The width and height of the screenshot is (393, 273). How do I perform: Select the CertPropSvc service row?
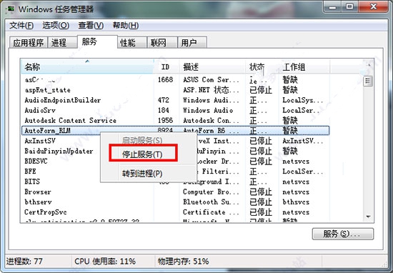[x=175, y=212]
